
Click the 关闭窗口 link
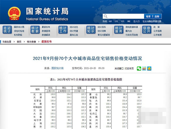click(x=119, y=68)
